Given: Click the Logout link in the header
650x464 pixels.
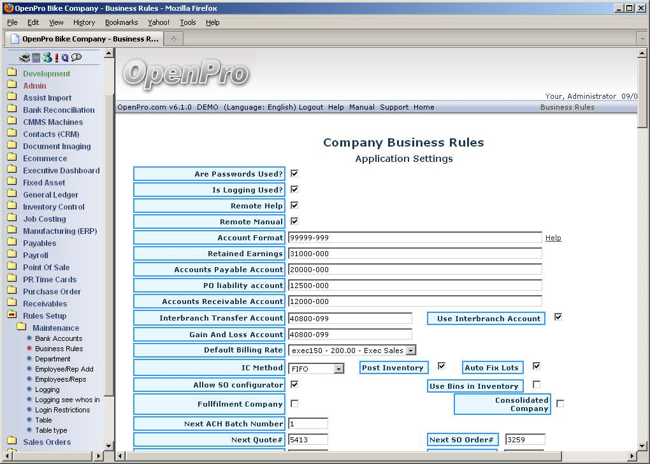Looking at the screenshot, I should click(x=311, y=107).
